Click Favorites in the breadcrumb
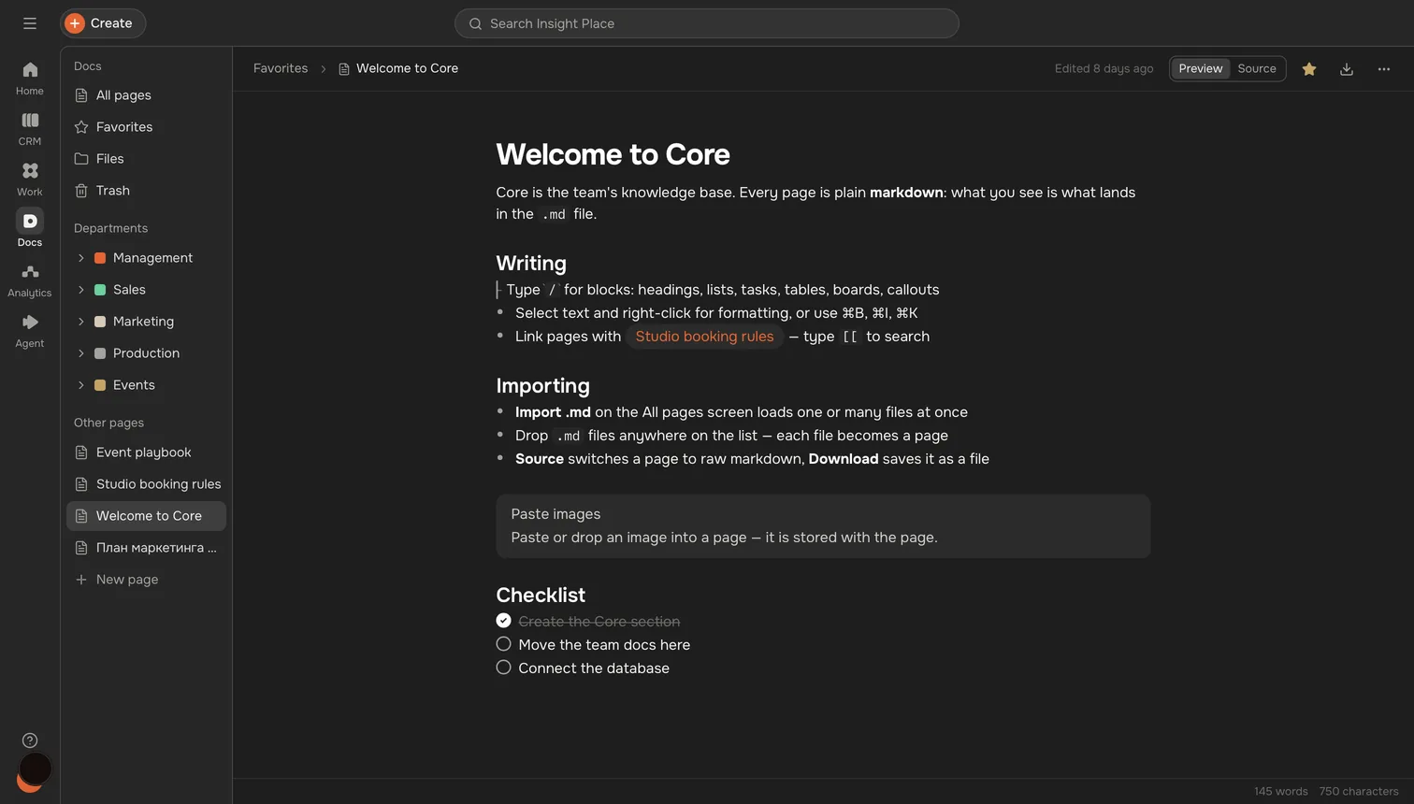Screen dimensions: 1414x804 coord(281,69)
